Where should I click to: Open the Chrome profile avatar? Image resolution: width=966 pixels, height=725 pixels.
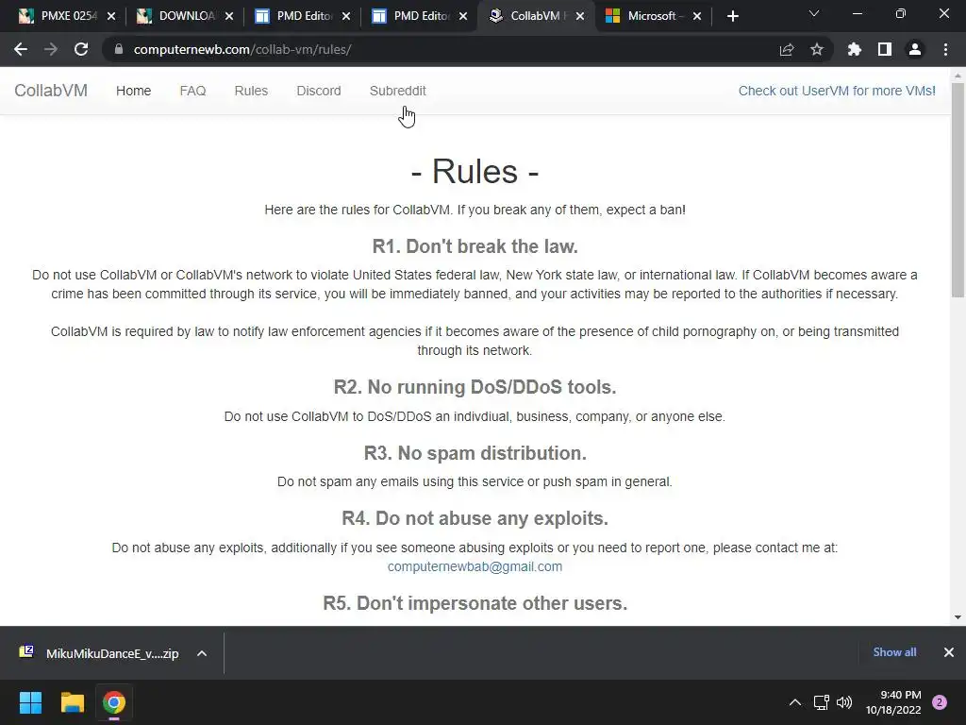point(915,49)
